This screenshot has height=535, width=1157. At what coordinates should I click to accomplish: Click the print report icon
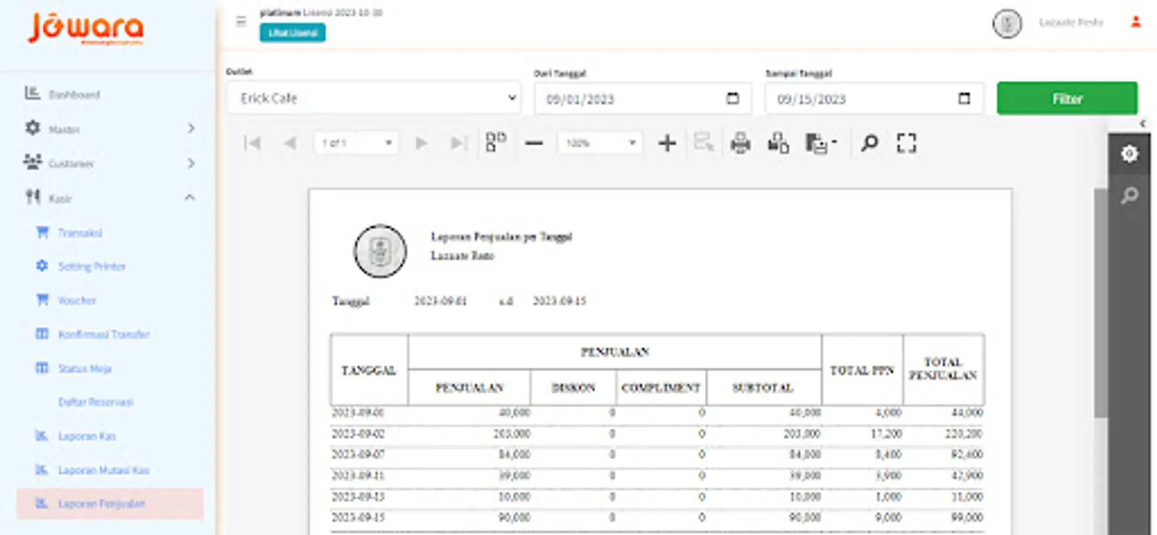tap(740, 143)
